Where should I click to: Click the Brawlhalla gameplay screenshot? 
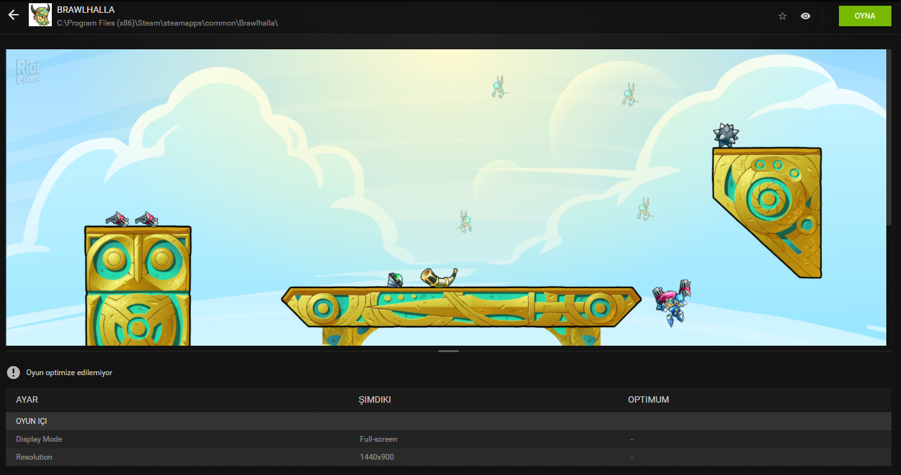pos(446,197)
